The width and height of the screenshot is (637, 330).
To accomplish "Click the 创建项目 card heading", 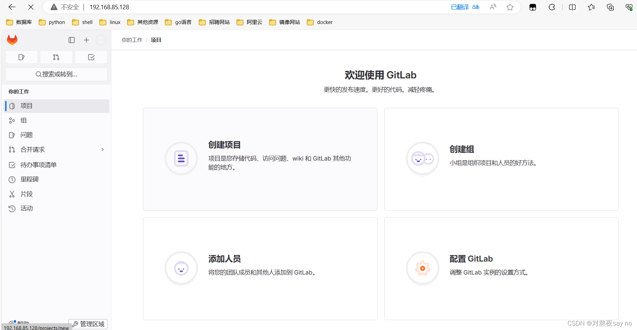I will 225,145.
